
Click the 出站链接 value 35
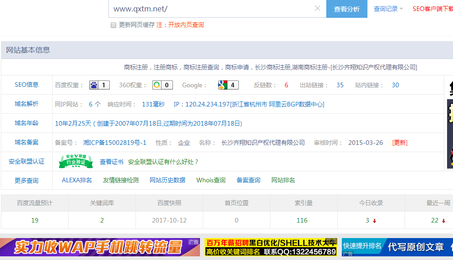pos(340,85)
